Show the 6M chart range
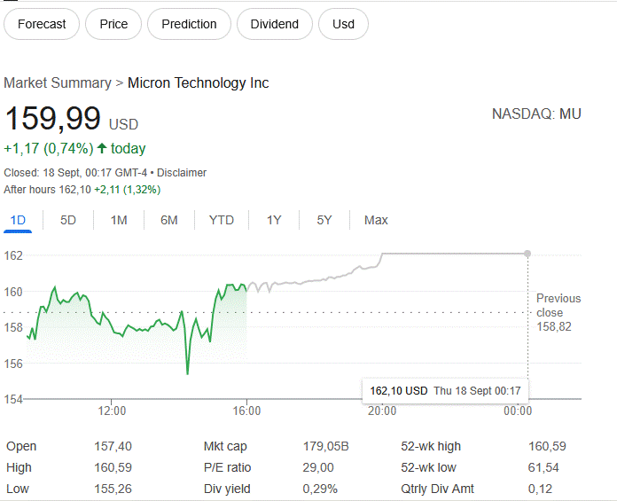Viewport: 617px width, 501px height. (169, 220)
